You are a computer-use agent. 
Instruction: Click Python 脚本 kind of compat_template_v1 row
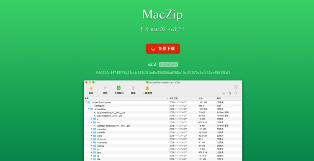click(223, 126)
